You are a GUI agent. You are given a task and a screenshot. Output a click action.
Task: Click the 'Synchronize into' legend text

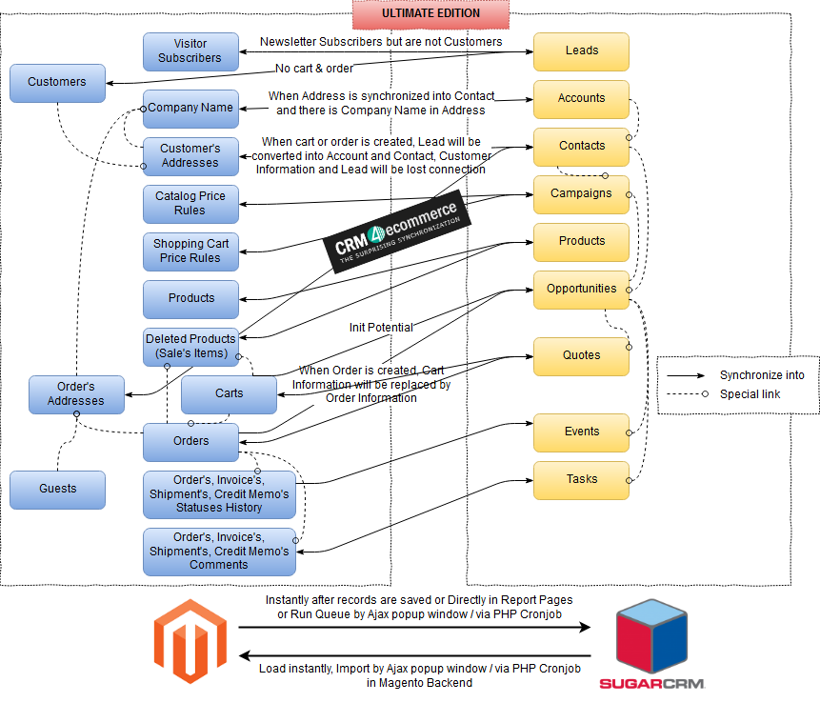click(x=762, y=375)
